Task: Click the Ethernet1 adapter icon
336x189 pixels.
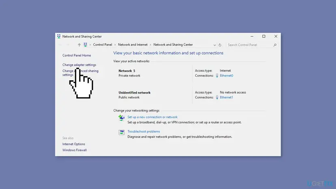Action: [x=217, y=97]
